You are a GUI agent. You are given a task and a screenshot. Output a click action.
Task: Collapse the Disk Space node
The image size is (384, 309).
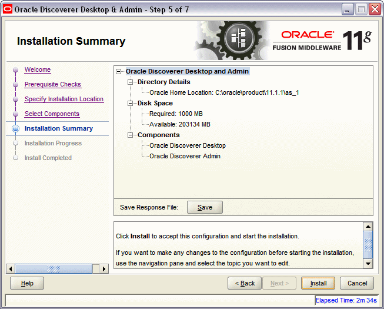(x=131, y=104)
